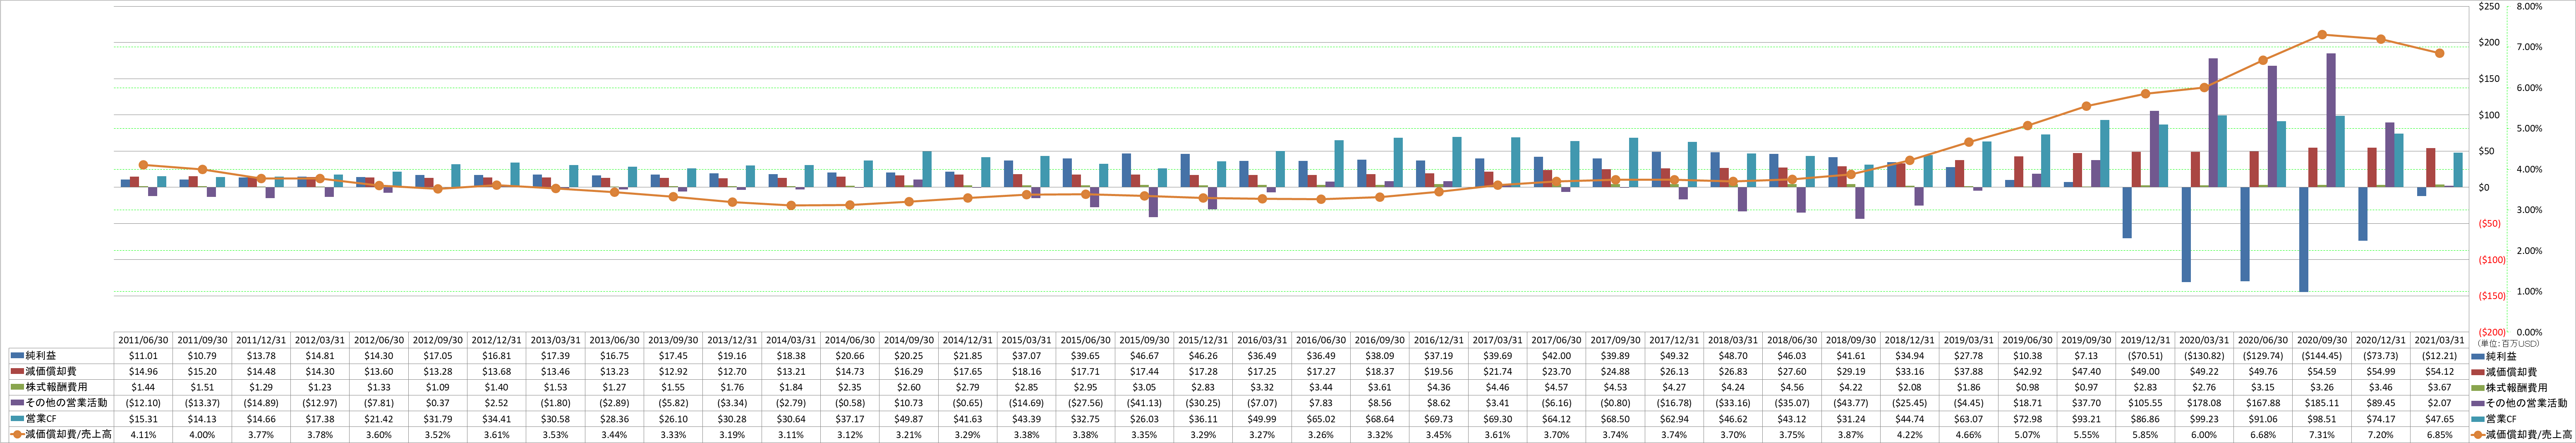Select the 2021/03/31 date column header

pos(2440,340)
